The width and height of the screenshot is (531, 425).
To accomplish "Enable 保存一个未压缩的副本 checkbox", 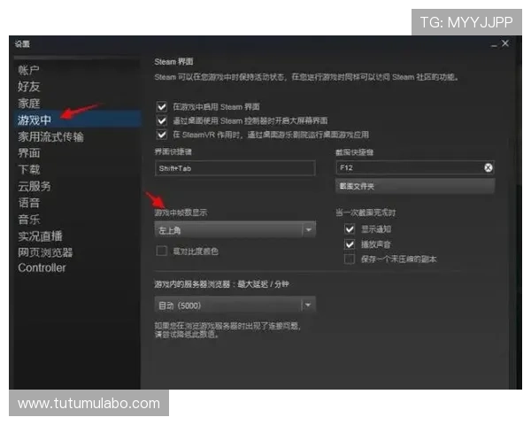I will (350, 259).
